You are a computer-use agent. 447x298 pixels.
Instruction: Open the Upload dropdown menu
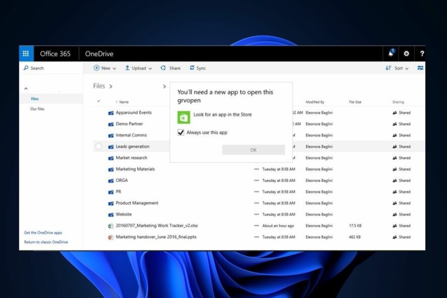coord(139,68)
